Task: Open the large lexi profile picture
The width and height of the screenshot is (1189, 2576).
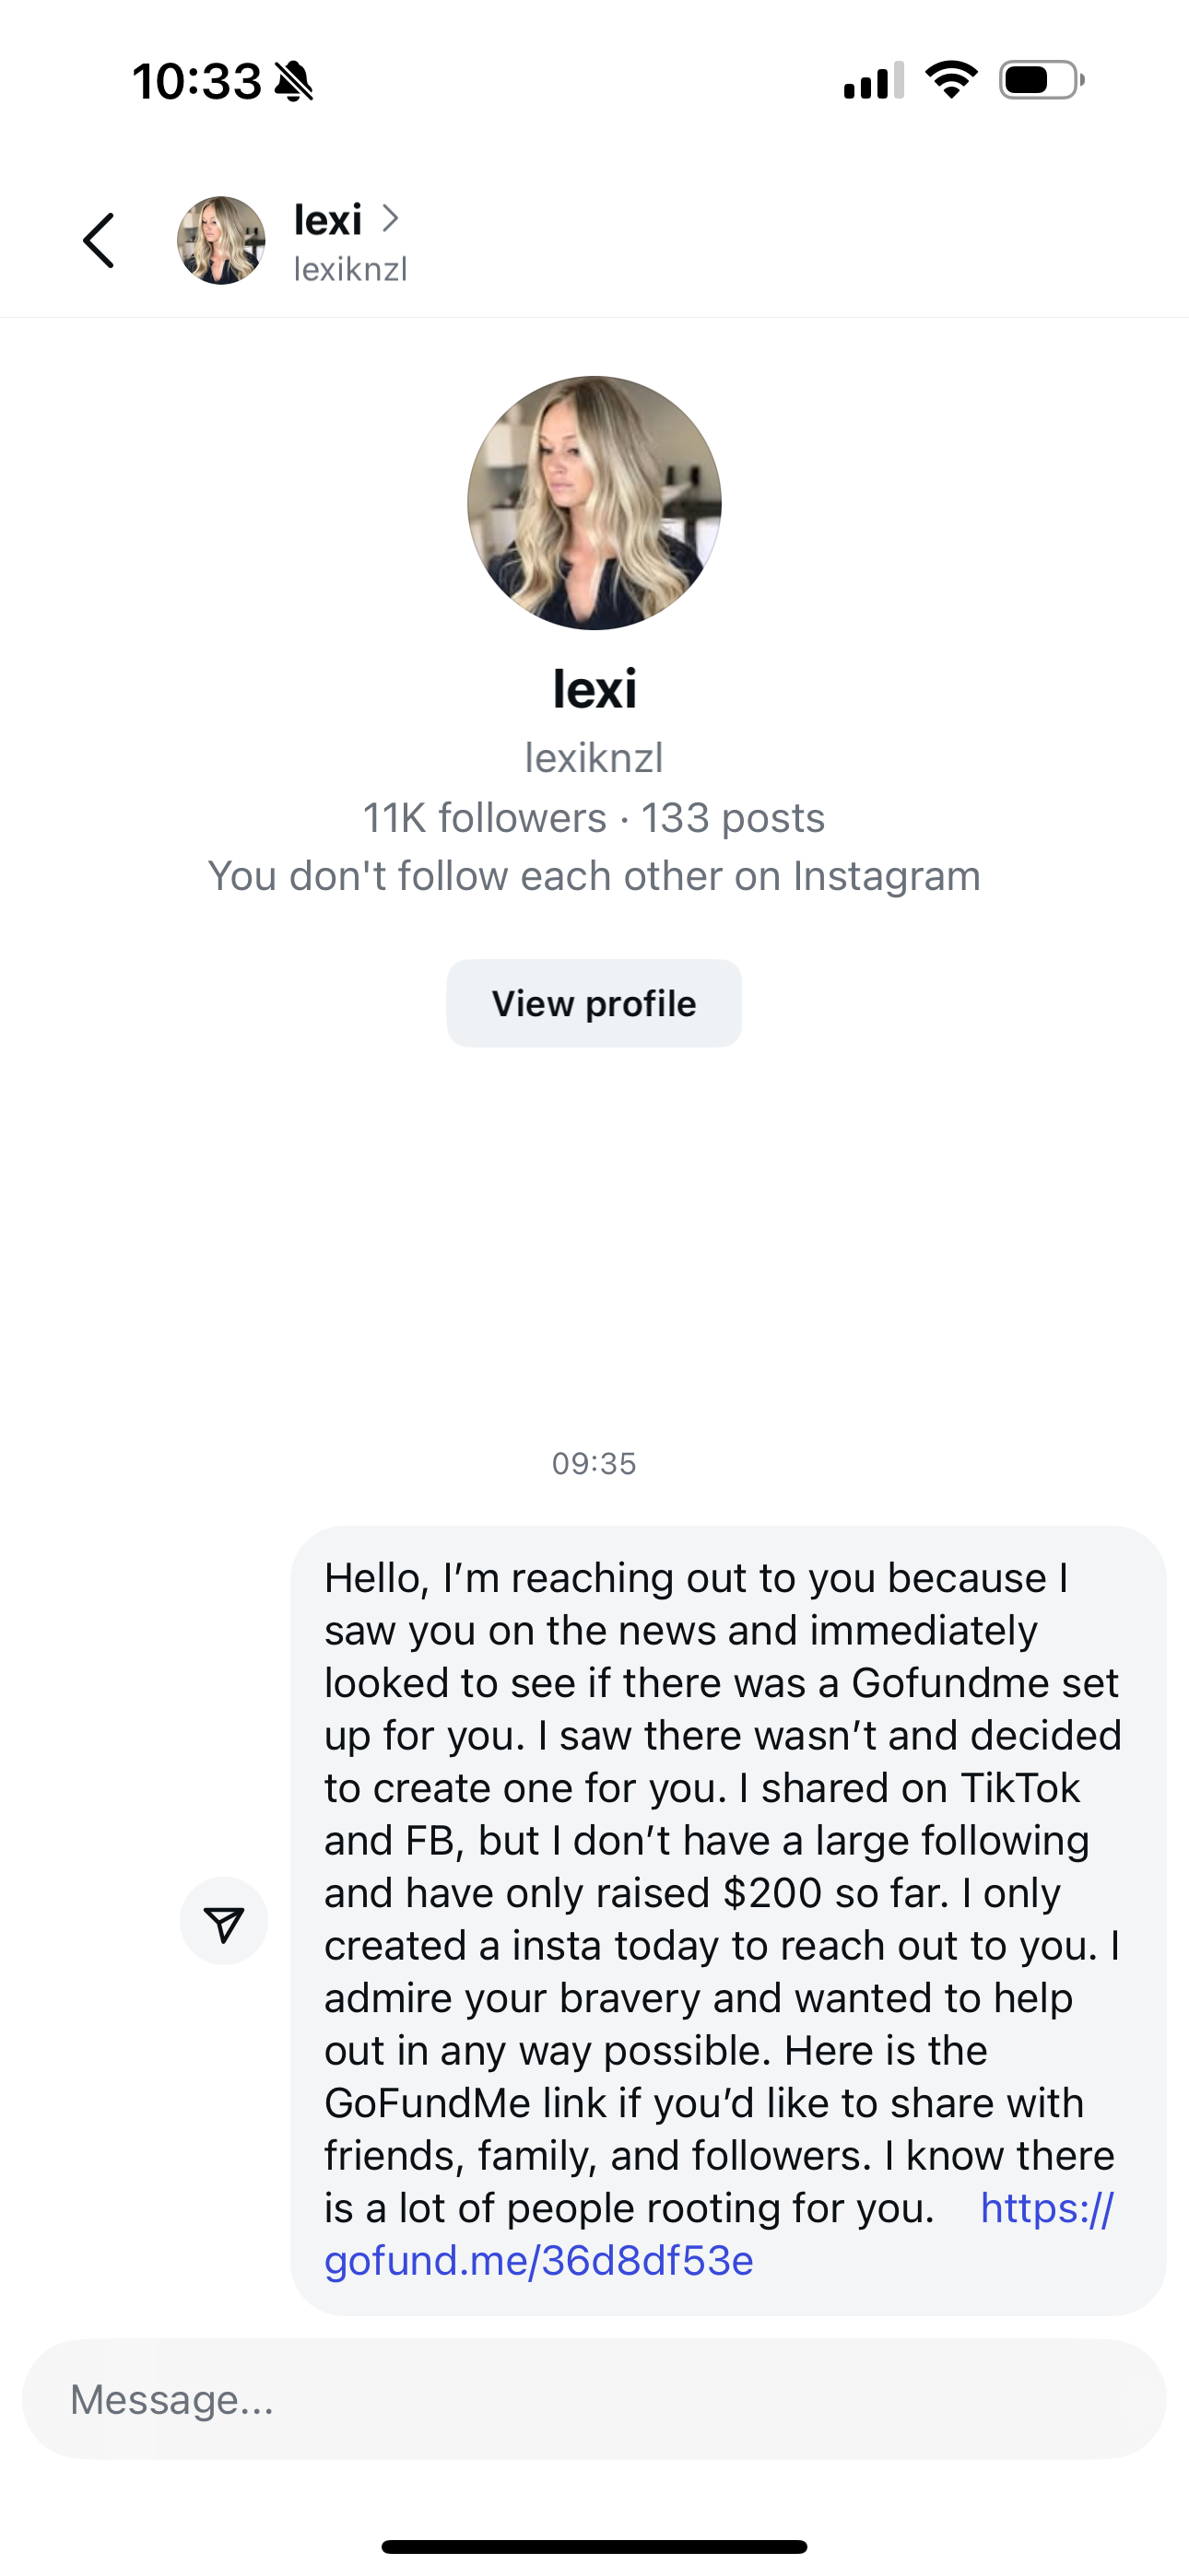Action: coord(594,503)
